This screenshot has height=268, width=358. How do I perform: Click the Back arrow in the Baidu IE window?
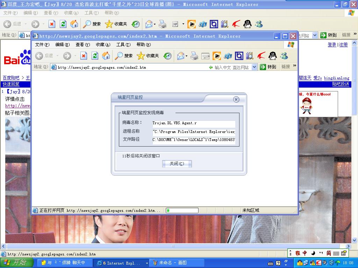pos(7,24)
